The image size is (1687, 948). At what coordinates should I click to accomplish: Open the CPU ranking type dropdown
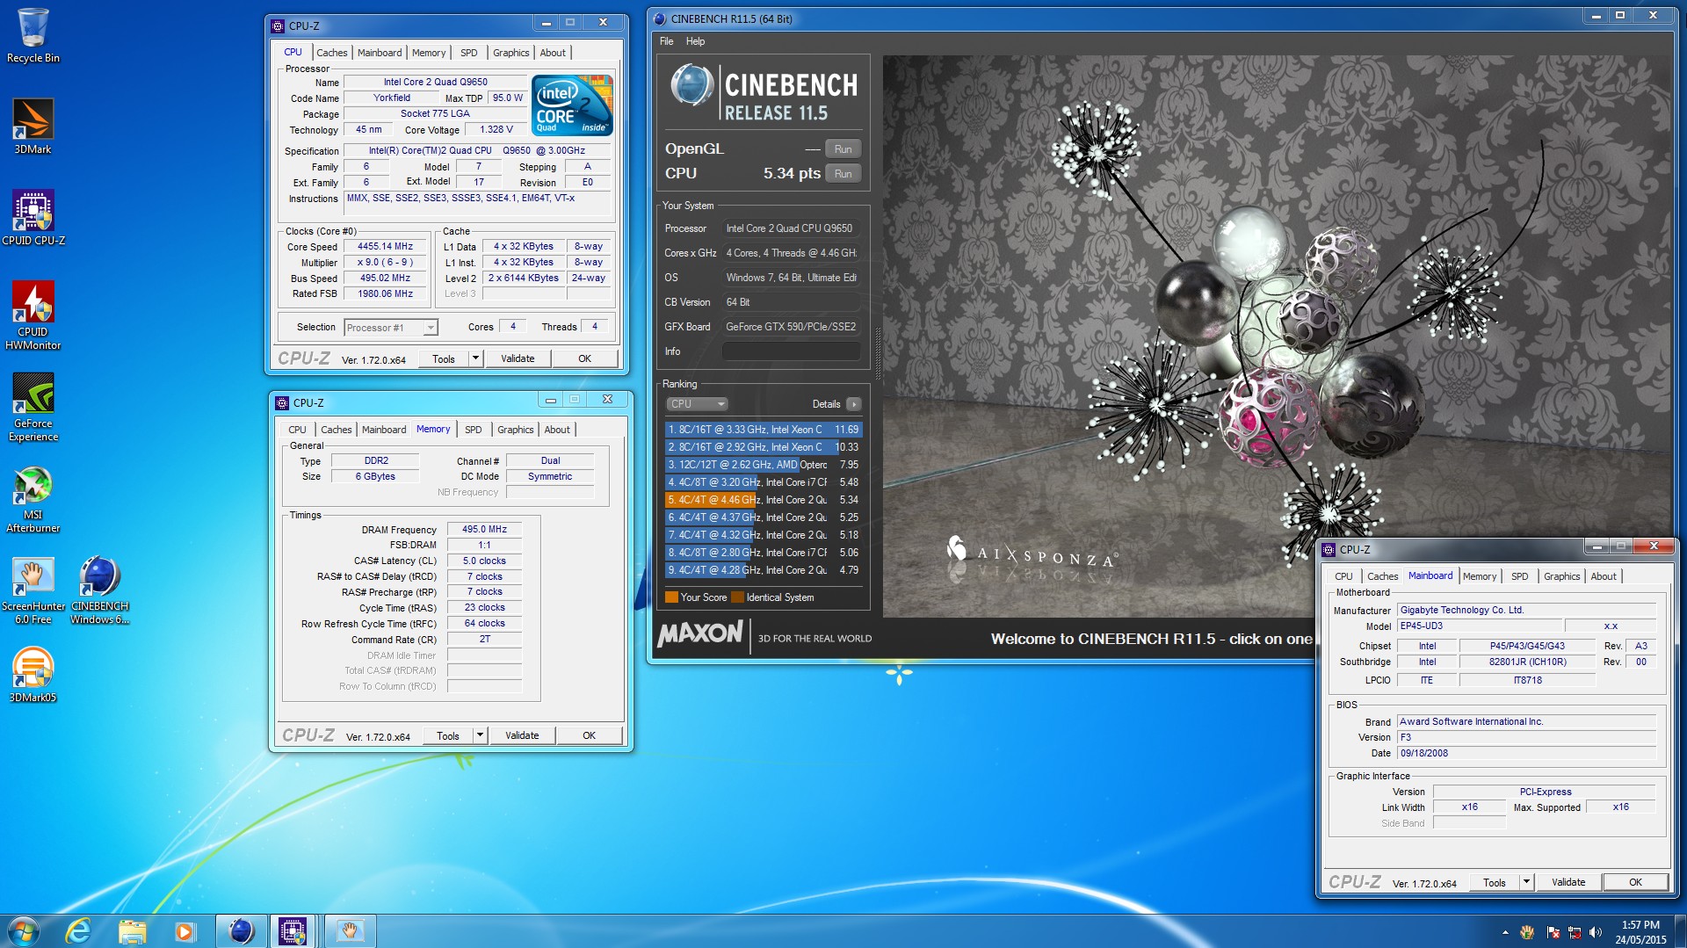(697, 404)
